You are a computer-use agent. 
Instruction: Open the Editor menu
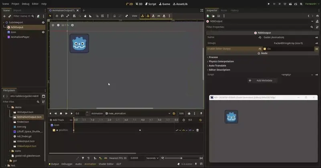point(35,4)
